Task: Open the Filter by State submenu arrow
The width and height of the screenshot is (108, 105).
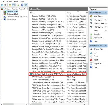Action: pyautogui.click(x=106, y=23)
